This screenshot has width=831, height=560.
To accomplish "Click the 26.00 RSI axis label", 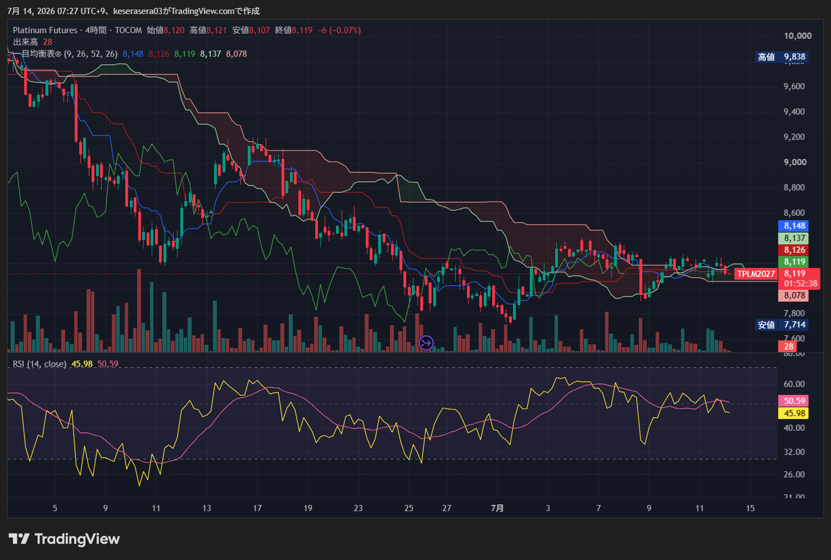I will point(794,474).
